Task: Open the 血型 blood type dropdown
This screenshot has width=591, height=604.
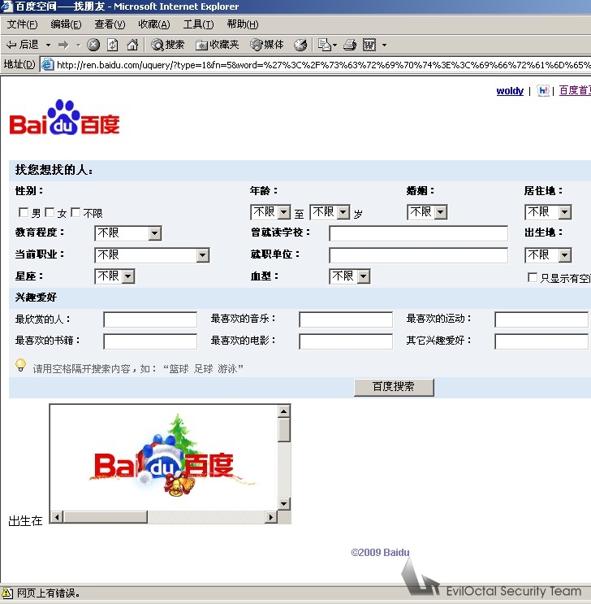Action: click(x=350, y=276)
